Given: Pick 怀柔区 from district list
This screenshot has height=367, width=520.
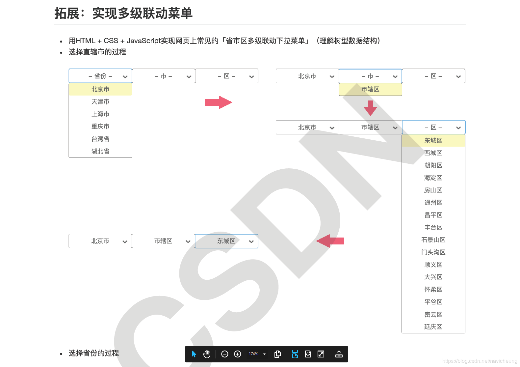Looking at the screenshot, I should 433,290.
